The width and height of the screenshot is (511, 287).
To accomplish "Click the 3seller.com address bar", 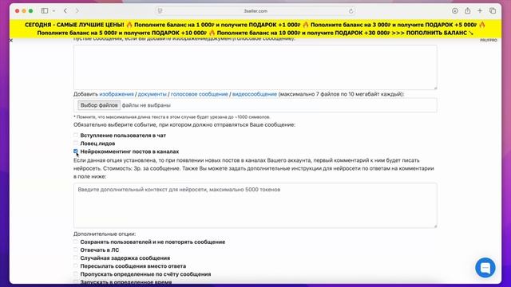I will pos(255,11).
